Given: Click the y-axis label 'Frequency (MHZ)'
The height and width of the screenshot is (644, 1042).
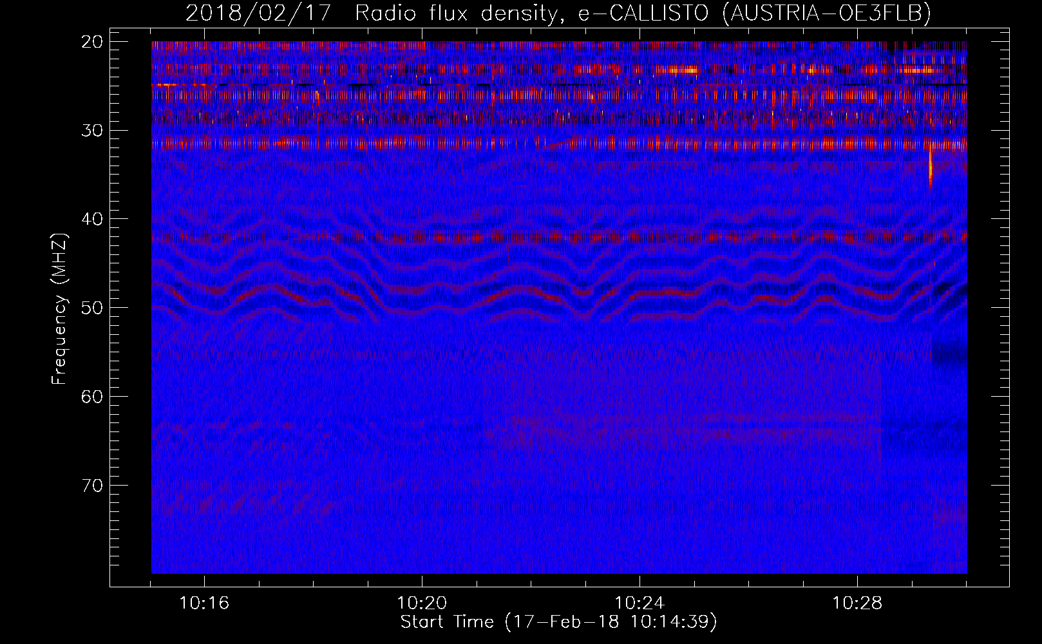Looking at the screenshot, I should [59, 309].
